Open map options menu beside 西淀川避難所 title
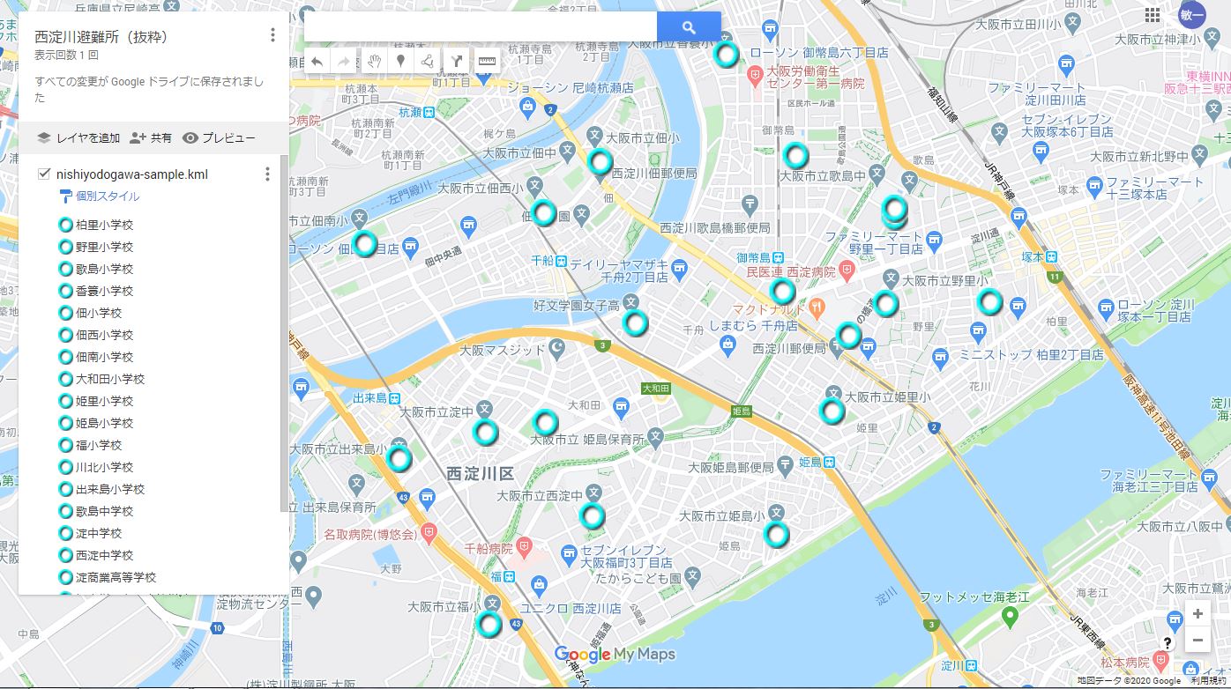The image size is (1231, 689). pyautogui.click(x=272, y=35)
